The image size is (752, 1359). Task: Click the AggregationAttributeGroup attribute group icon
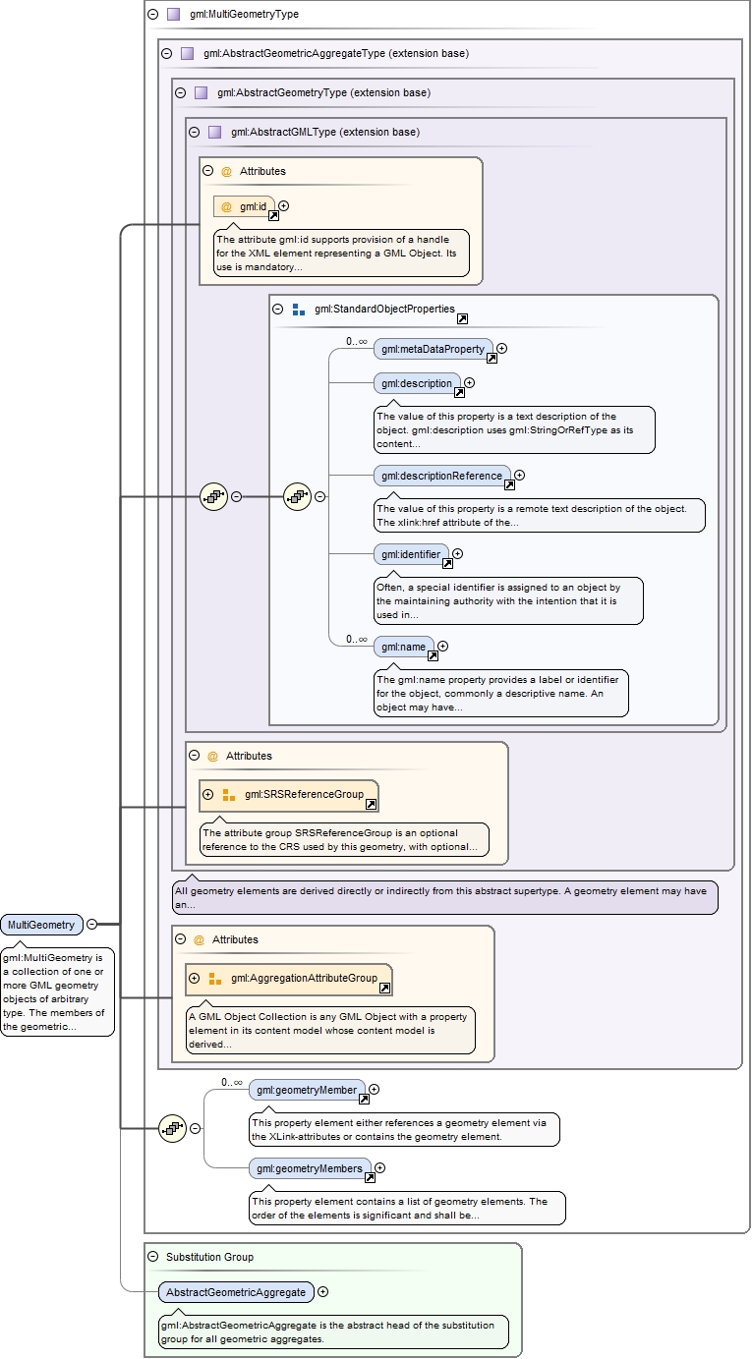[214, 978]
